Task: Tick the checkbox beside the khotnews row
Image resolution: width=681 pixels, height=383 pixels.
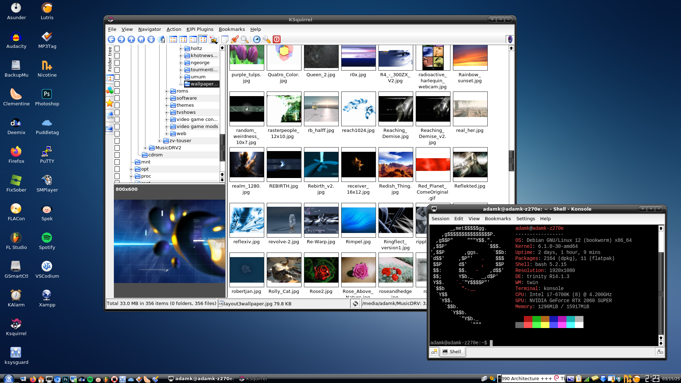Action: pyautogui.click(x=117, y=56)
